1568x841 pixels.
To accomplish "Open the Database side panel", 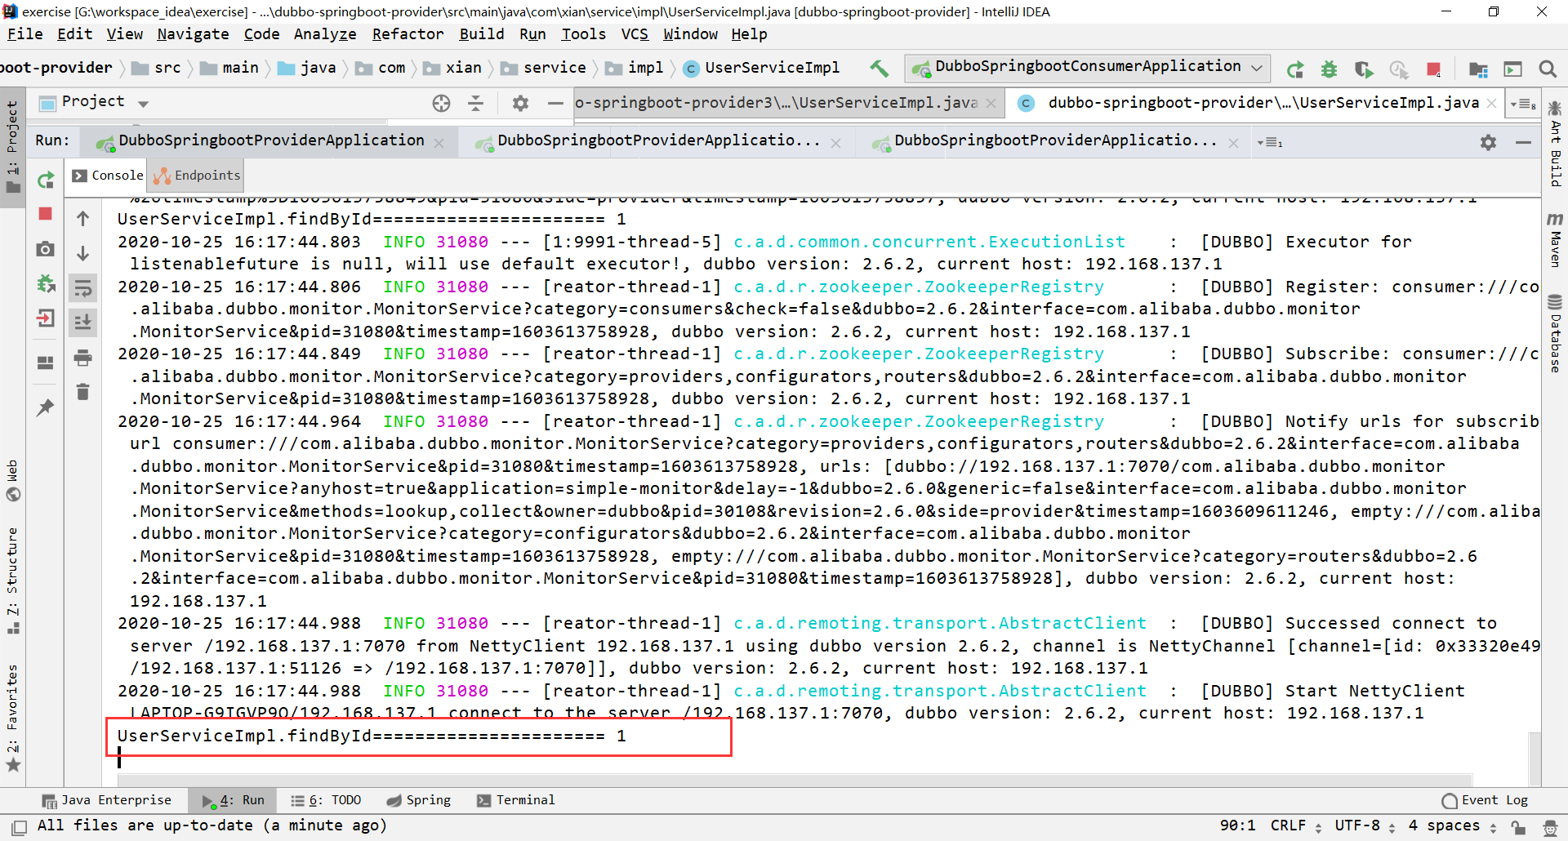I will [1555, 332].
